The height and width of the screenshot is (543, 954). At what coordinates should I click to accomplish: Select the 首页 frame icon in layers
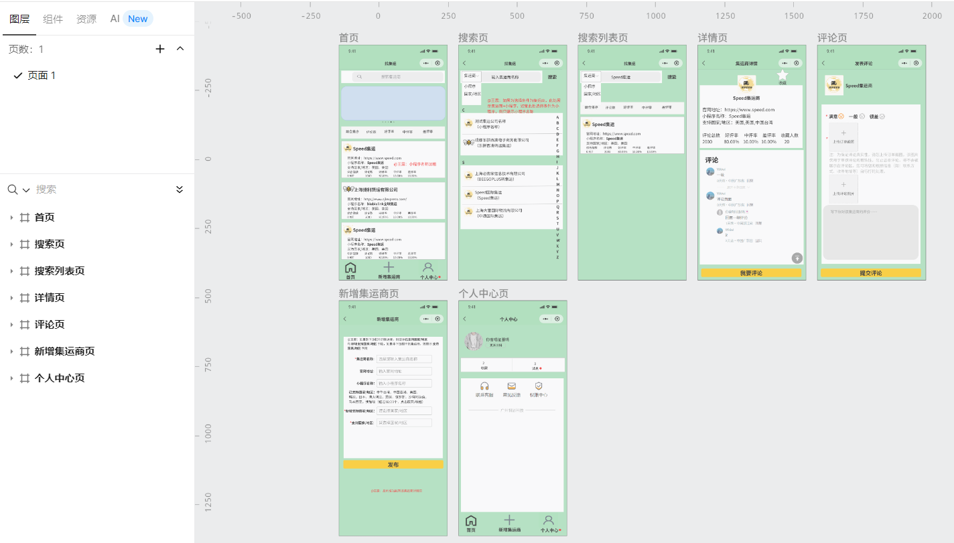point(25,218)
